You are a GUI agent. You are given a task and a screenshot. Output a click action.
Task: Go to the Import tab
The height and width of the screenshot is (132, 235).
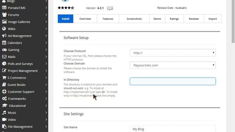(x=213, y=19)
